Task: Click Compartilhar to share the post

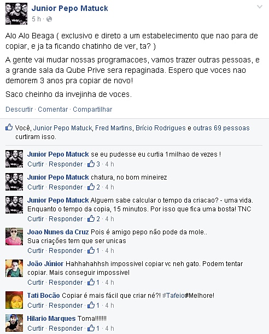Action: coord(92,110)
